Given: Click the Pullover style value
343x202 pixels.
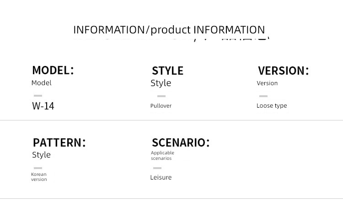Looking at the screenshot, I should pos(161,106).
